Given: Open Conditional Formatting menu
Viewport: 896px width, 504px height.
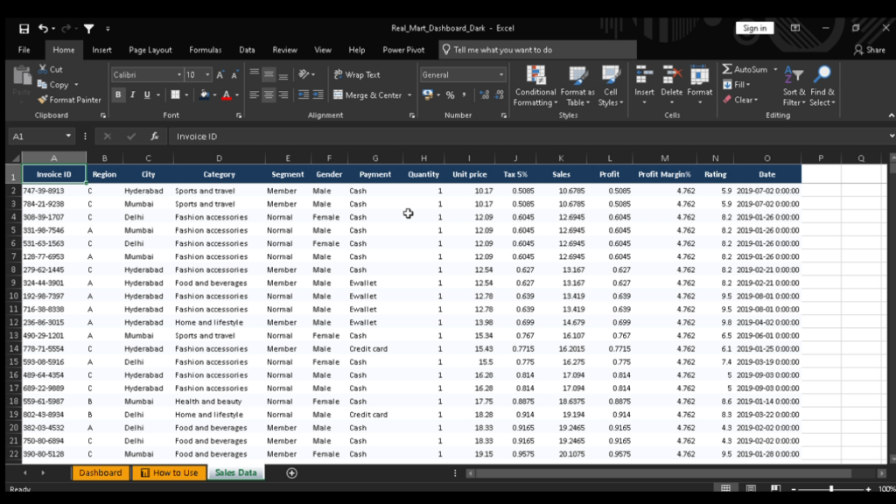Looking at the screenshot, I should pyautogui.click(x=535, y=87).
